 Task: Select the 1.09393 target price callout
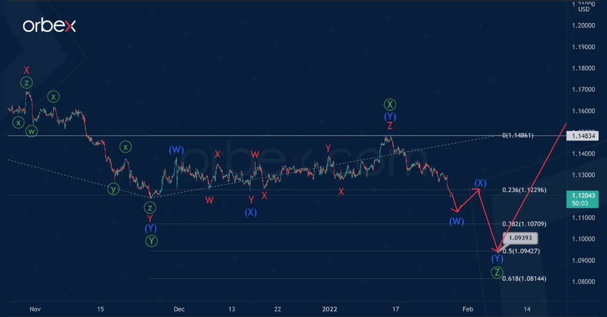520,238
